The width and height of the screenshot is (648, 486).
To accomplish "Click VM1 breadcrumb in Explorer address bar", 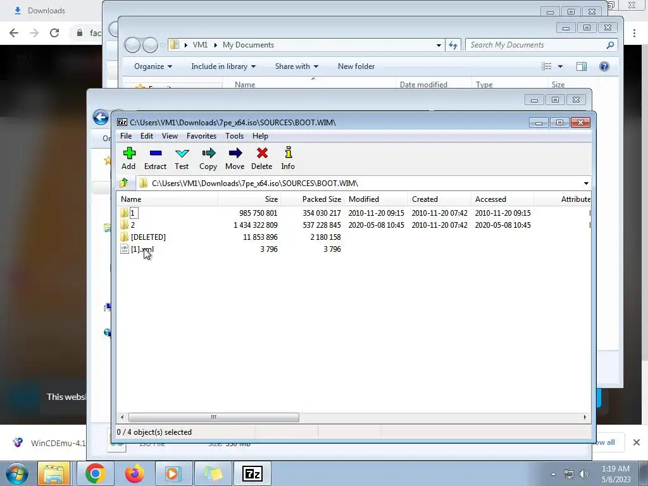I will pos(200,45).
